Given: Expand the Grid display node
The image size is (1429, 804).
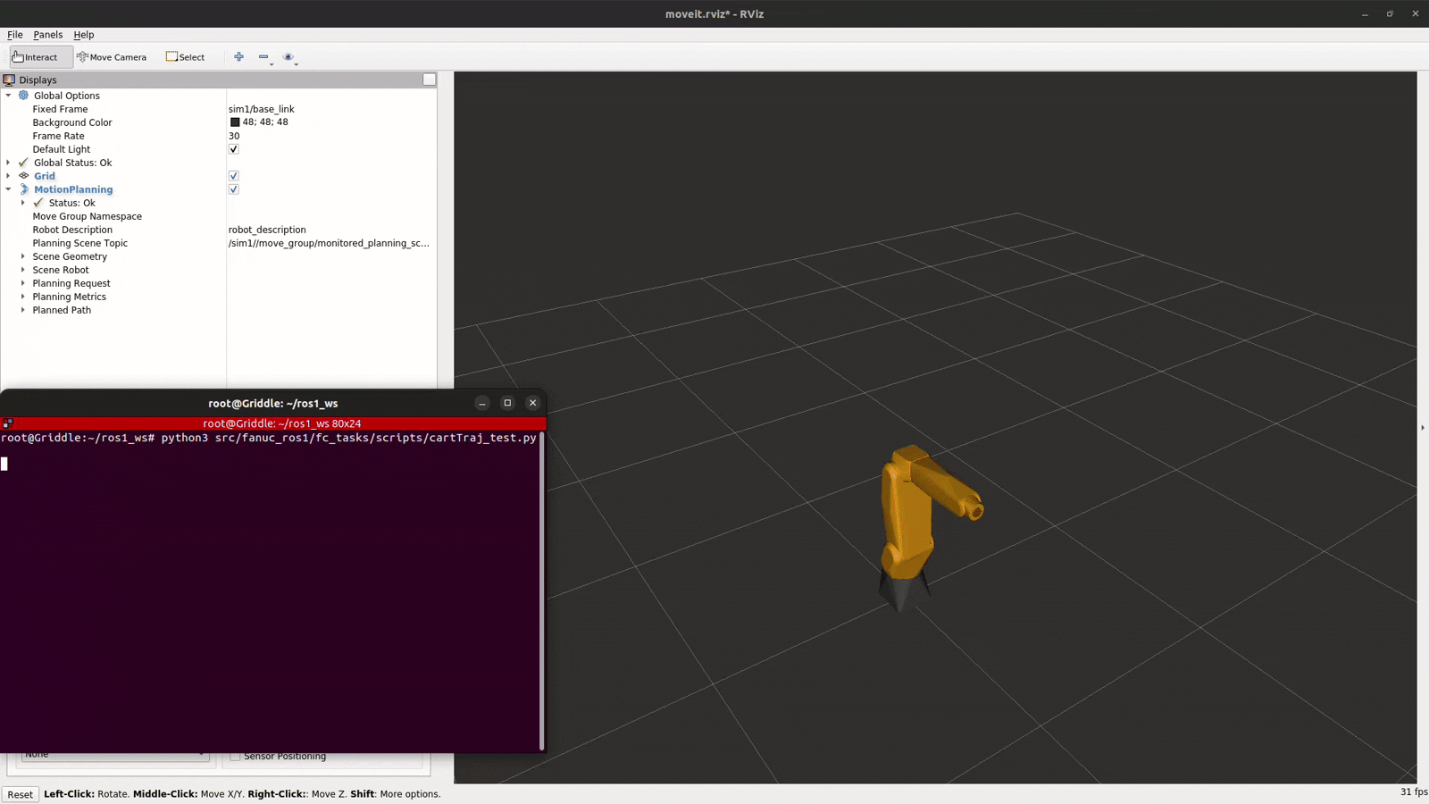Looking at the screenshot, I should (x=9, y=176).
